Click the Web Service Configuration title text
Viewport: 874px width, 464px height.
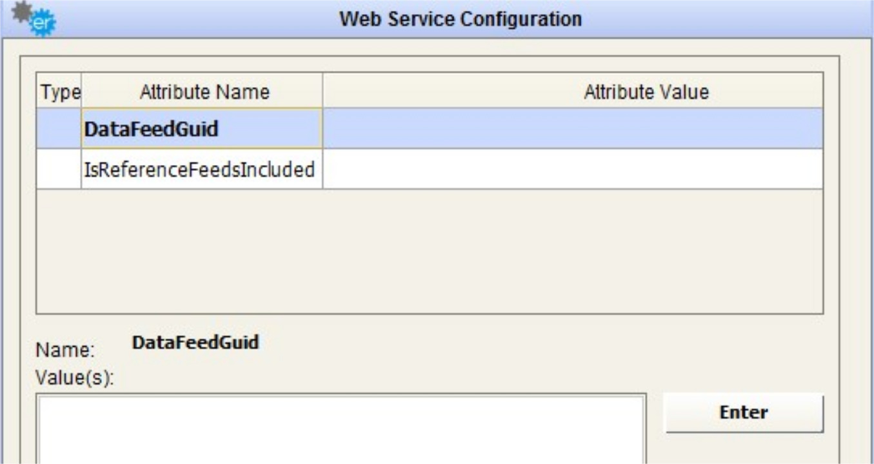coord(461,19)
